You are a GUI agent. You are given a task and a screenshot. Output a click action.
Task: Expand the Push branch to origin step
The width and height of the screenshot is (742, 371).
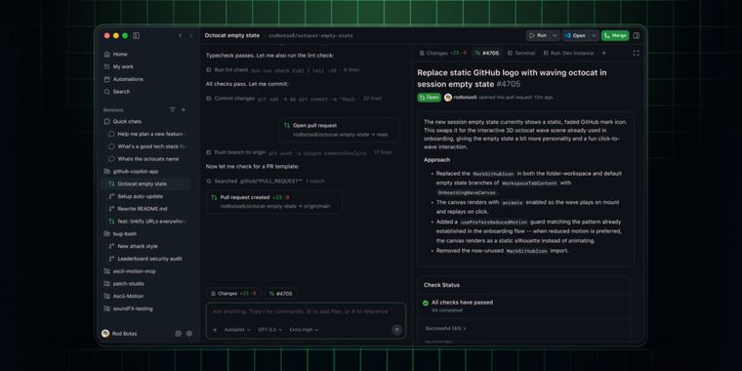tap(299, 152)
